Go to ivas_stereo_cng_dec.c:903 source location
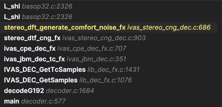222x107 pixels. [104, 38]
